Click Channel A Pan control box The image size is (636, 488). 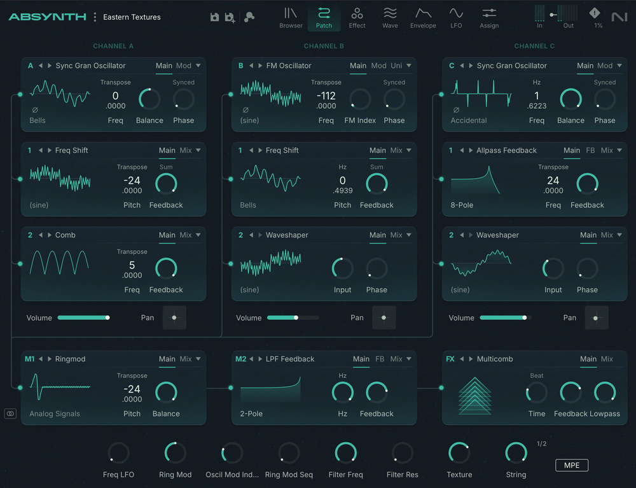click(x=174, y=317)
